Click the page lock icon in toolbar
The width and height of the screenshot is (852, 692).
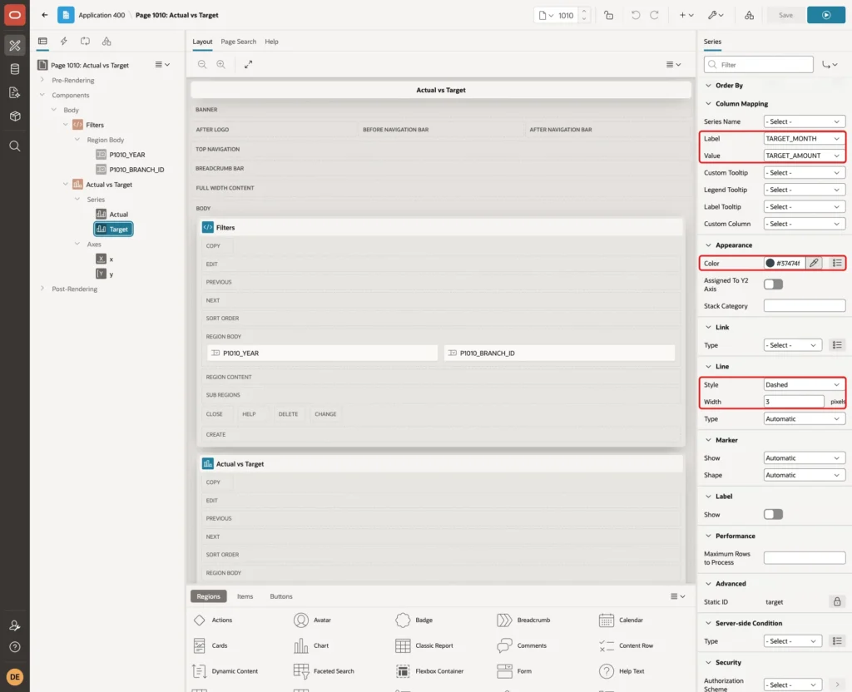(608, 15)
